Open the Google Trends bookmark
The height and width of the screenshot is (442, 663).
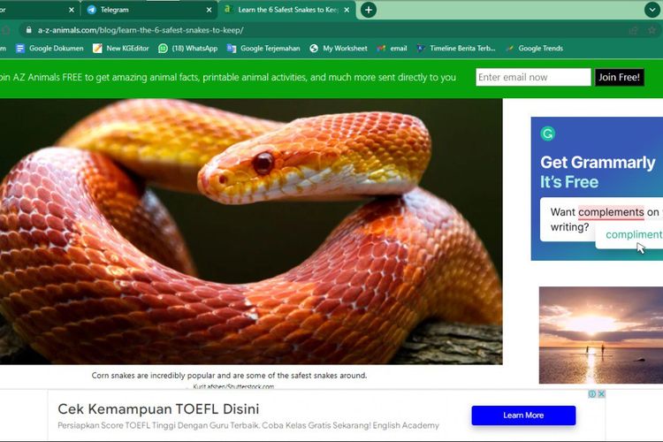click(x=534, y=49)
